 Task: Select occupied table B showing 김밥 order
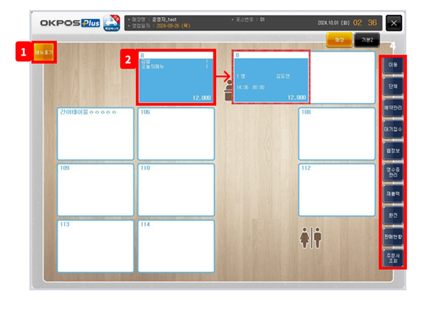[176, 77]
